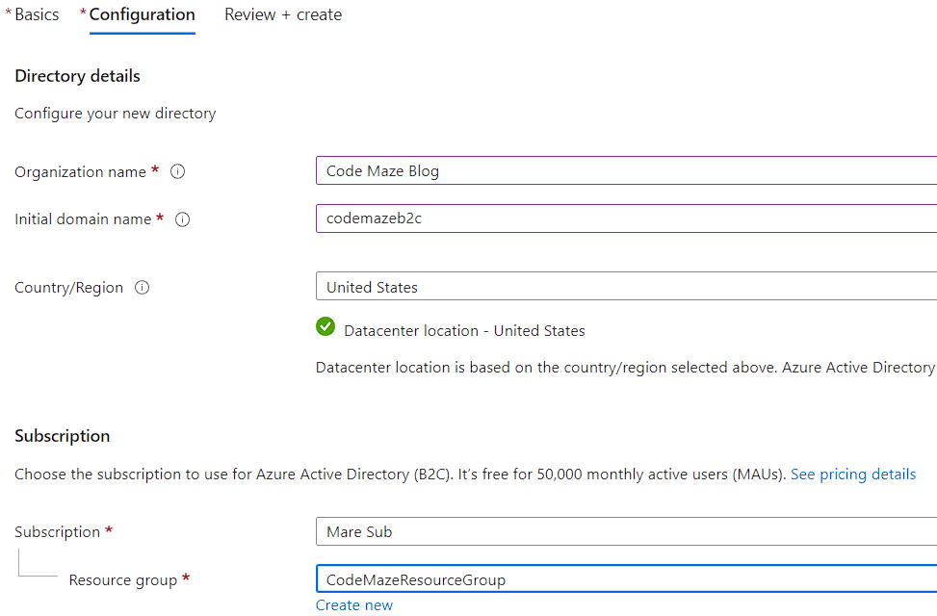Focus the Organization name field

click(x=626, y=171)
